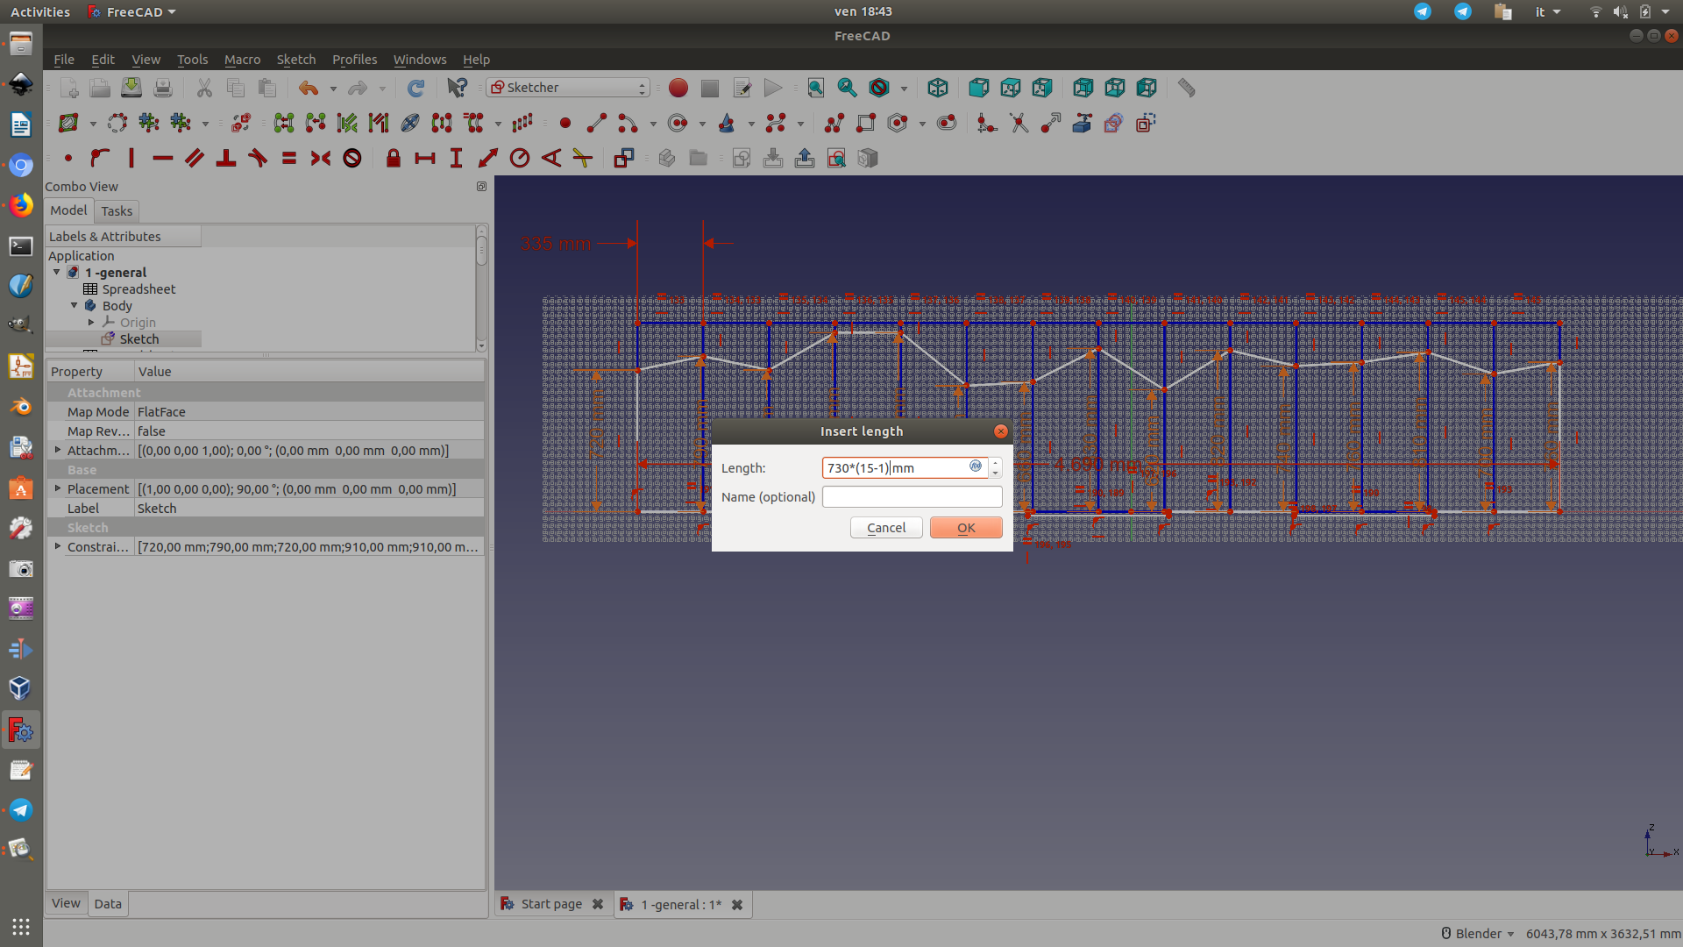Click the lock constraint icon
This screenshot has width=1683, height=947.
click(393, 158)
